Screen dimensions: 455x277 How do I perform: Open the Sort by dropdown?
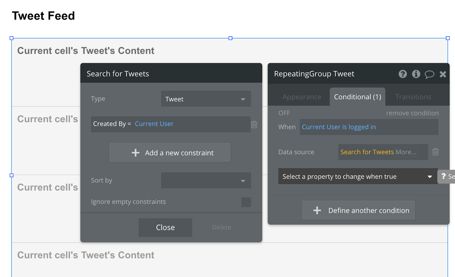point(206,180)
